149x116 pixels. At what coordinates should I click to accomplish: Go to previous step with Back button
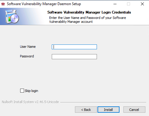(86, 110)
